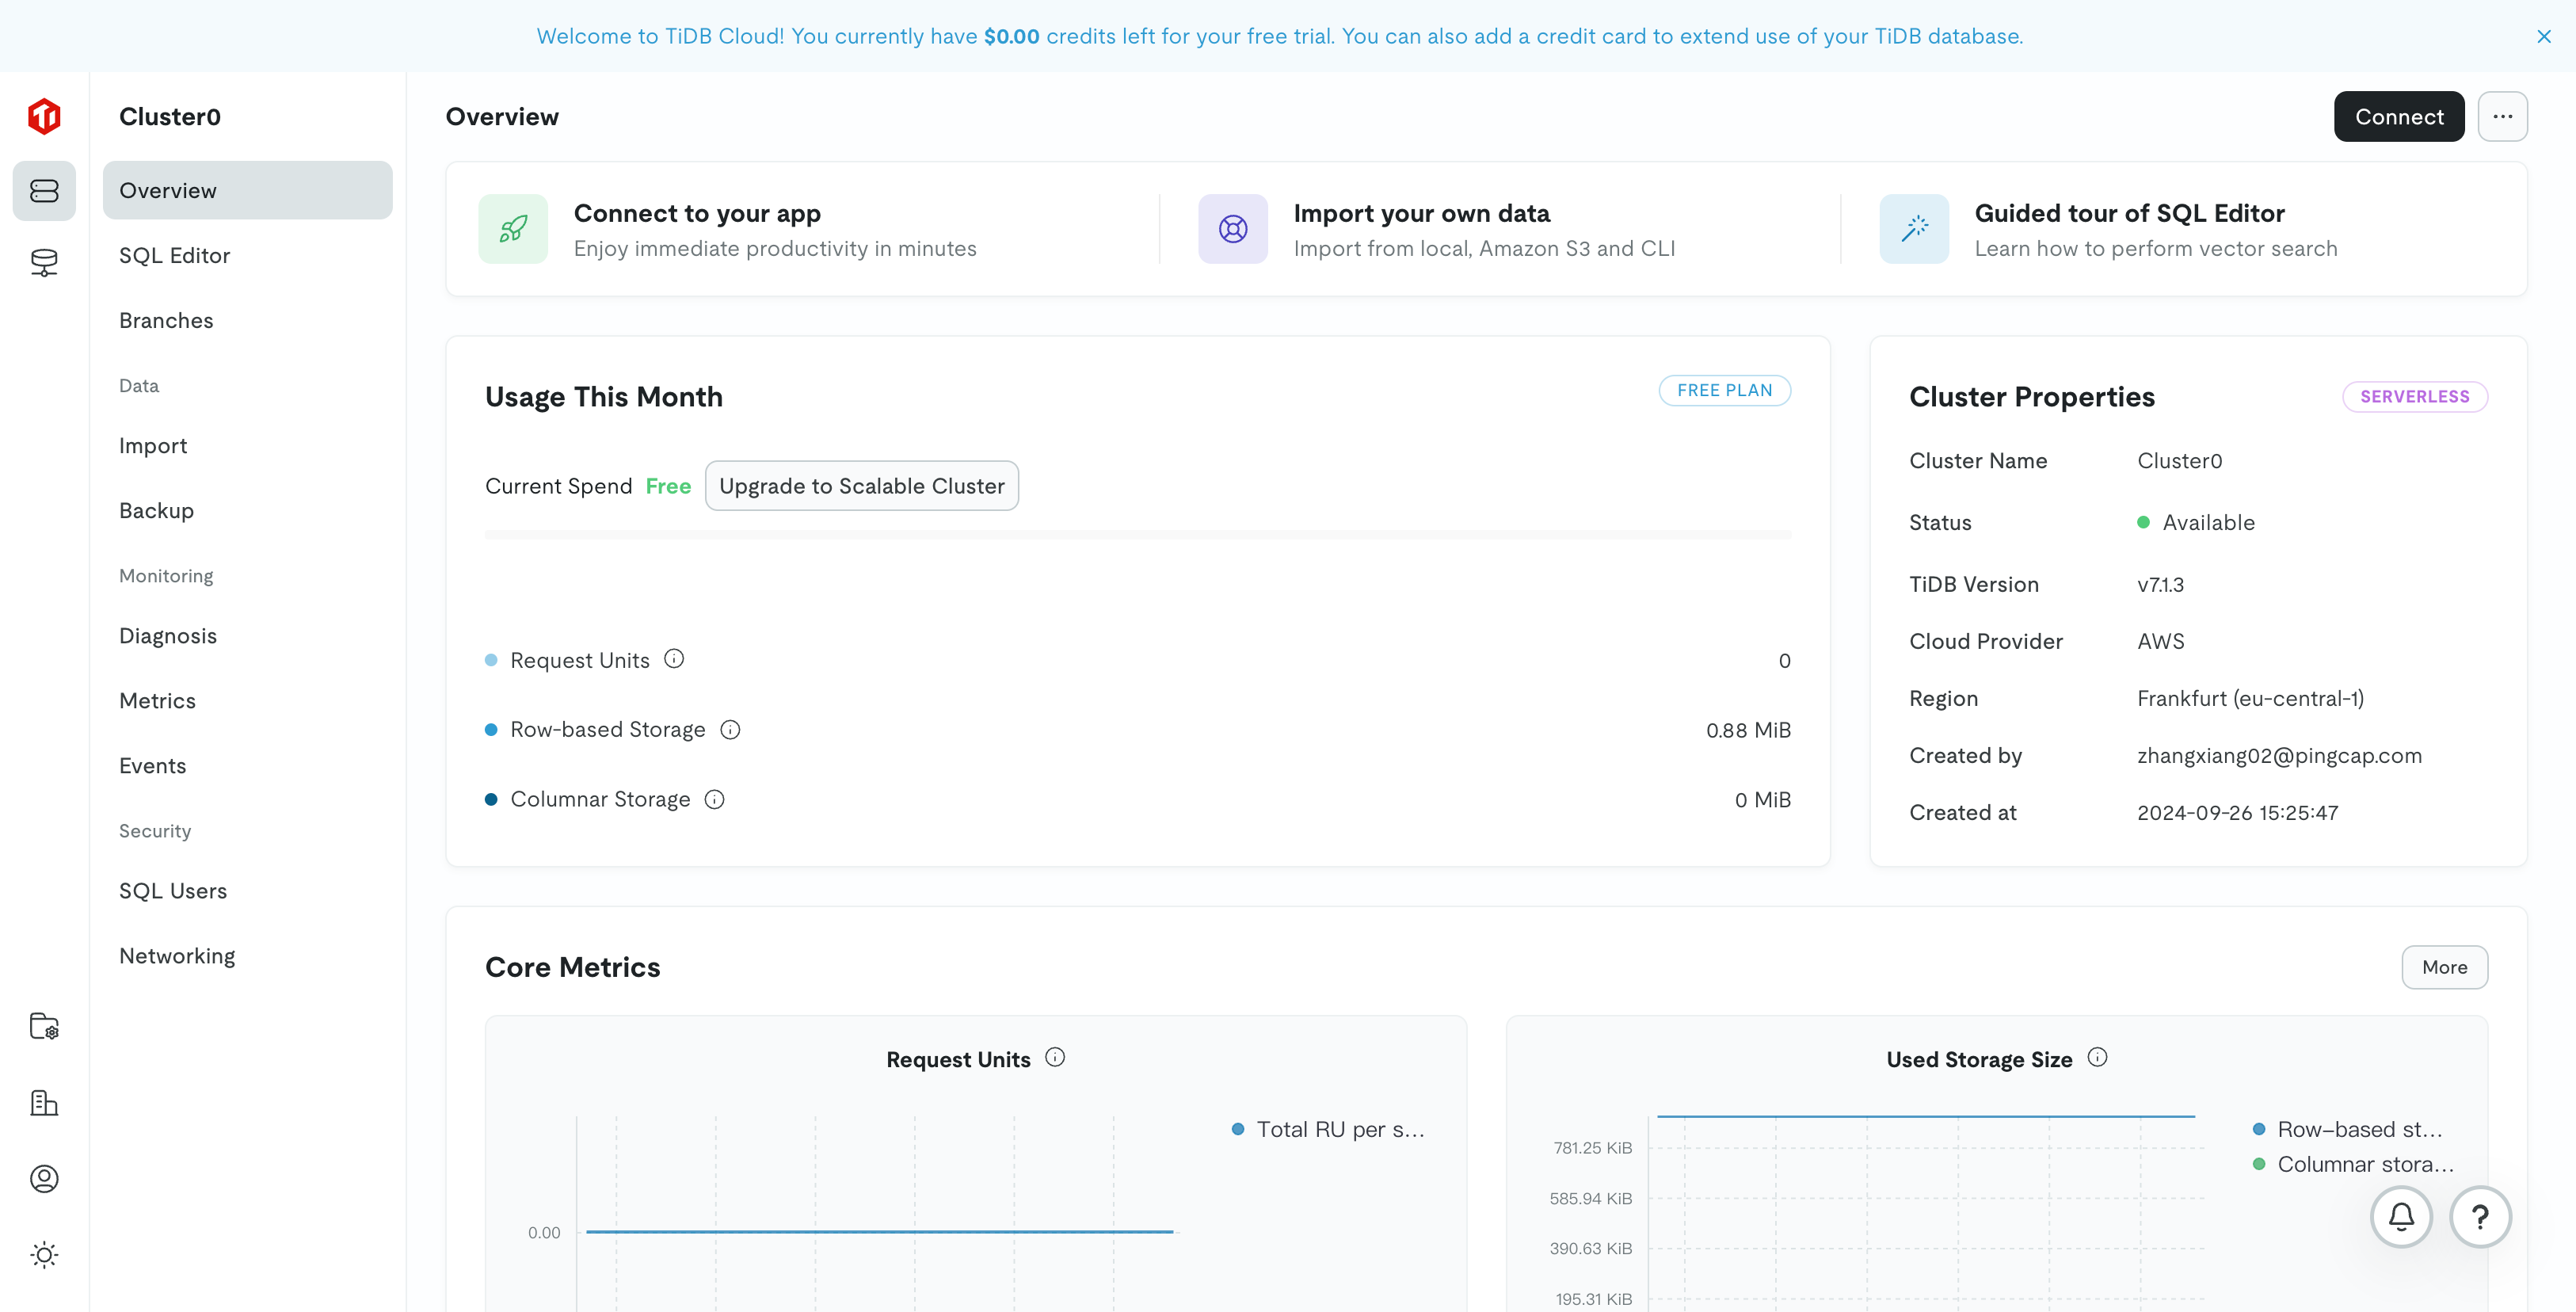Open project settings folder icon
This screenshot has height=1312, width=2576.
pos(44,1026)
